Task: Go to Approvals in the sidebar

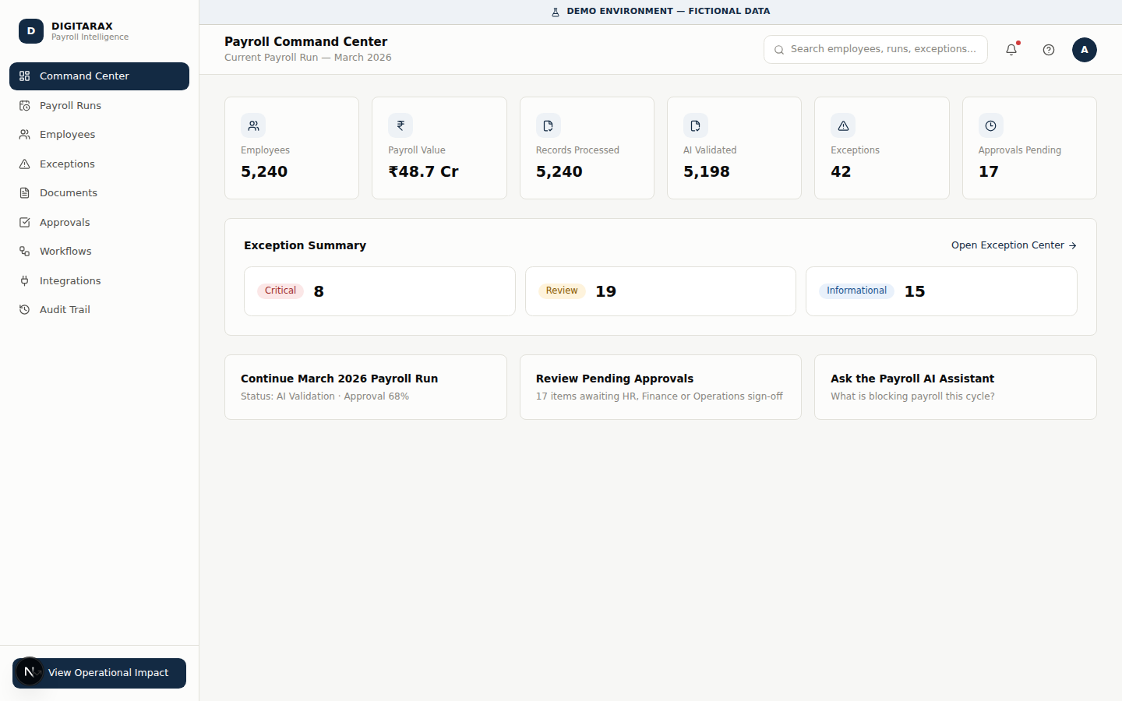Action: point(99,223)
